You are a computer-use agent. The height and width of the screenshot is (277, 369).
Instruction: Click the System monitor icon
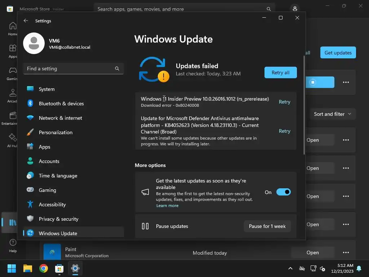[x=30, y=89]
